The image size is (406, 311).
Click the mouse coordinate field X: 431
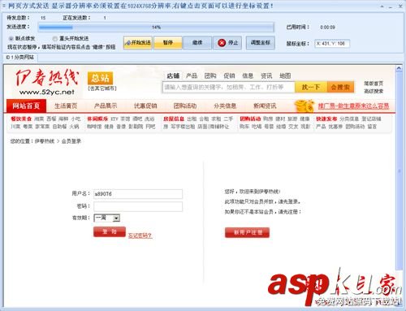(x=332, y=44)
